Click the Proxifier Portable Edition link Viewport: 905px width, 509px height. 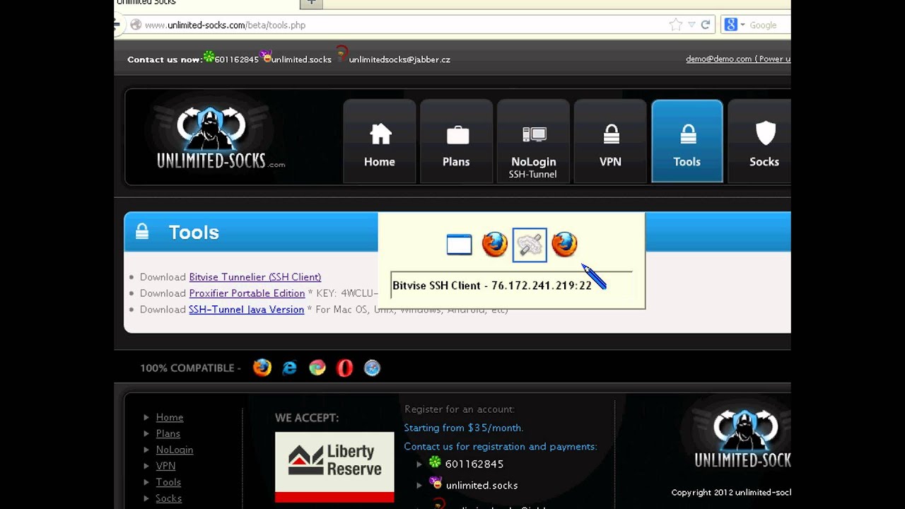click(247, 293)
